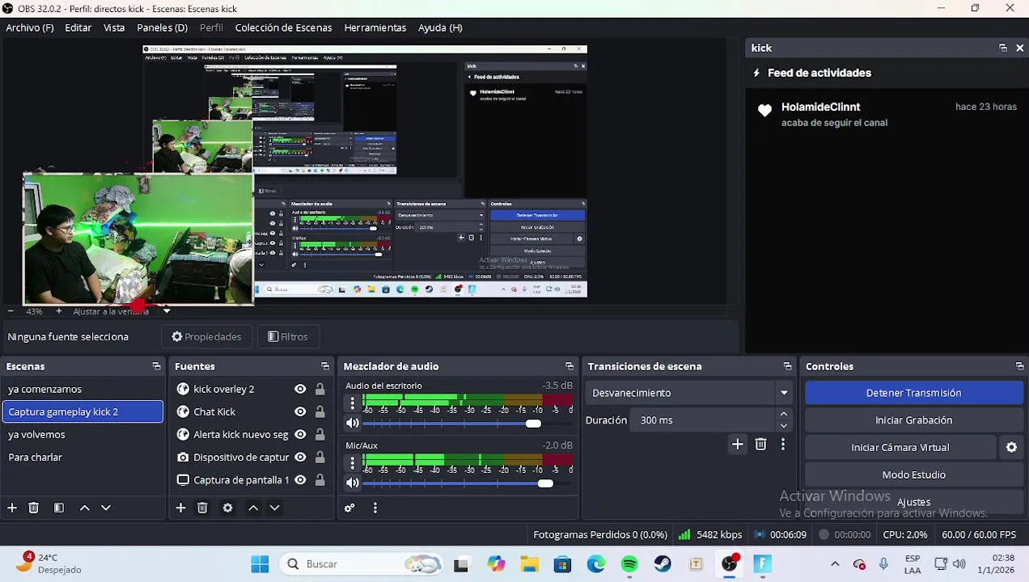Open advanced audio properties gear icon
The height and width of the screenshot is (582, 1029).
click(x=349, y=508)
